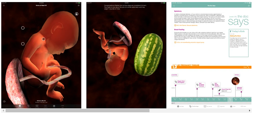Open the Full Term baby thumbnail on the timeline

point(236,81)
